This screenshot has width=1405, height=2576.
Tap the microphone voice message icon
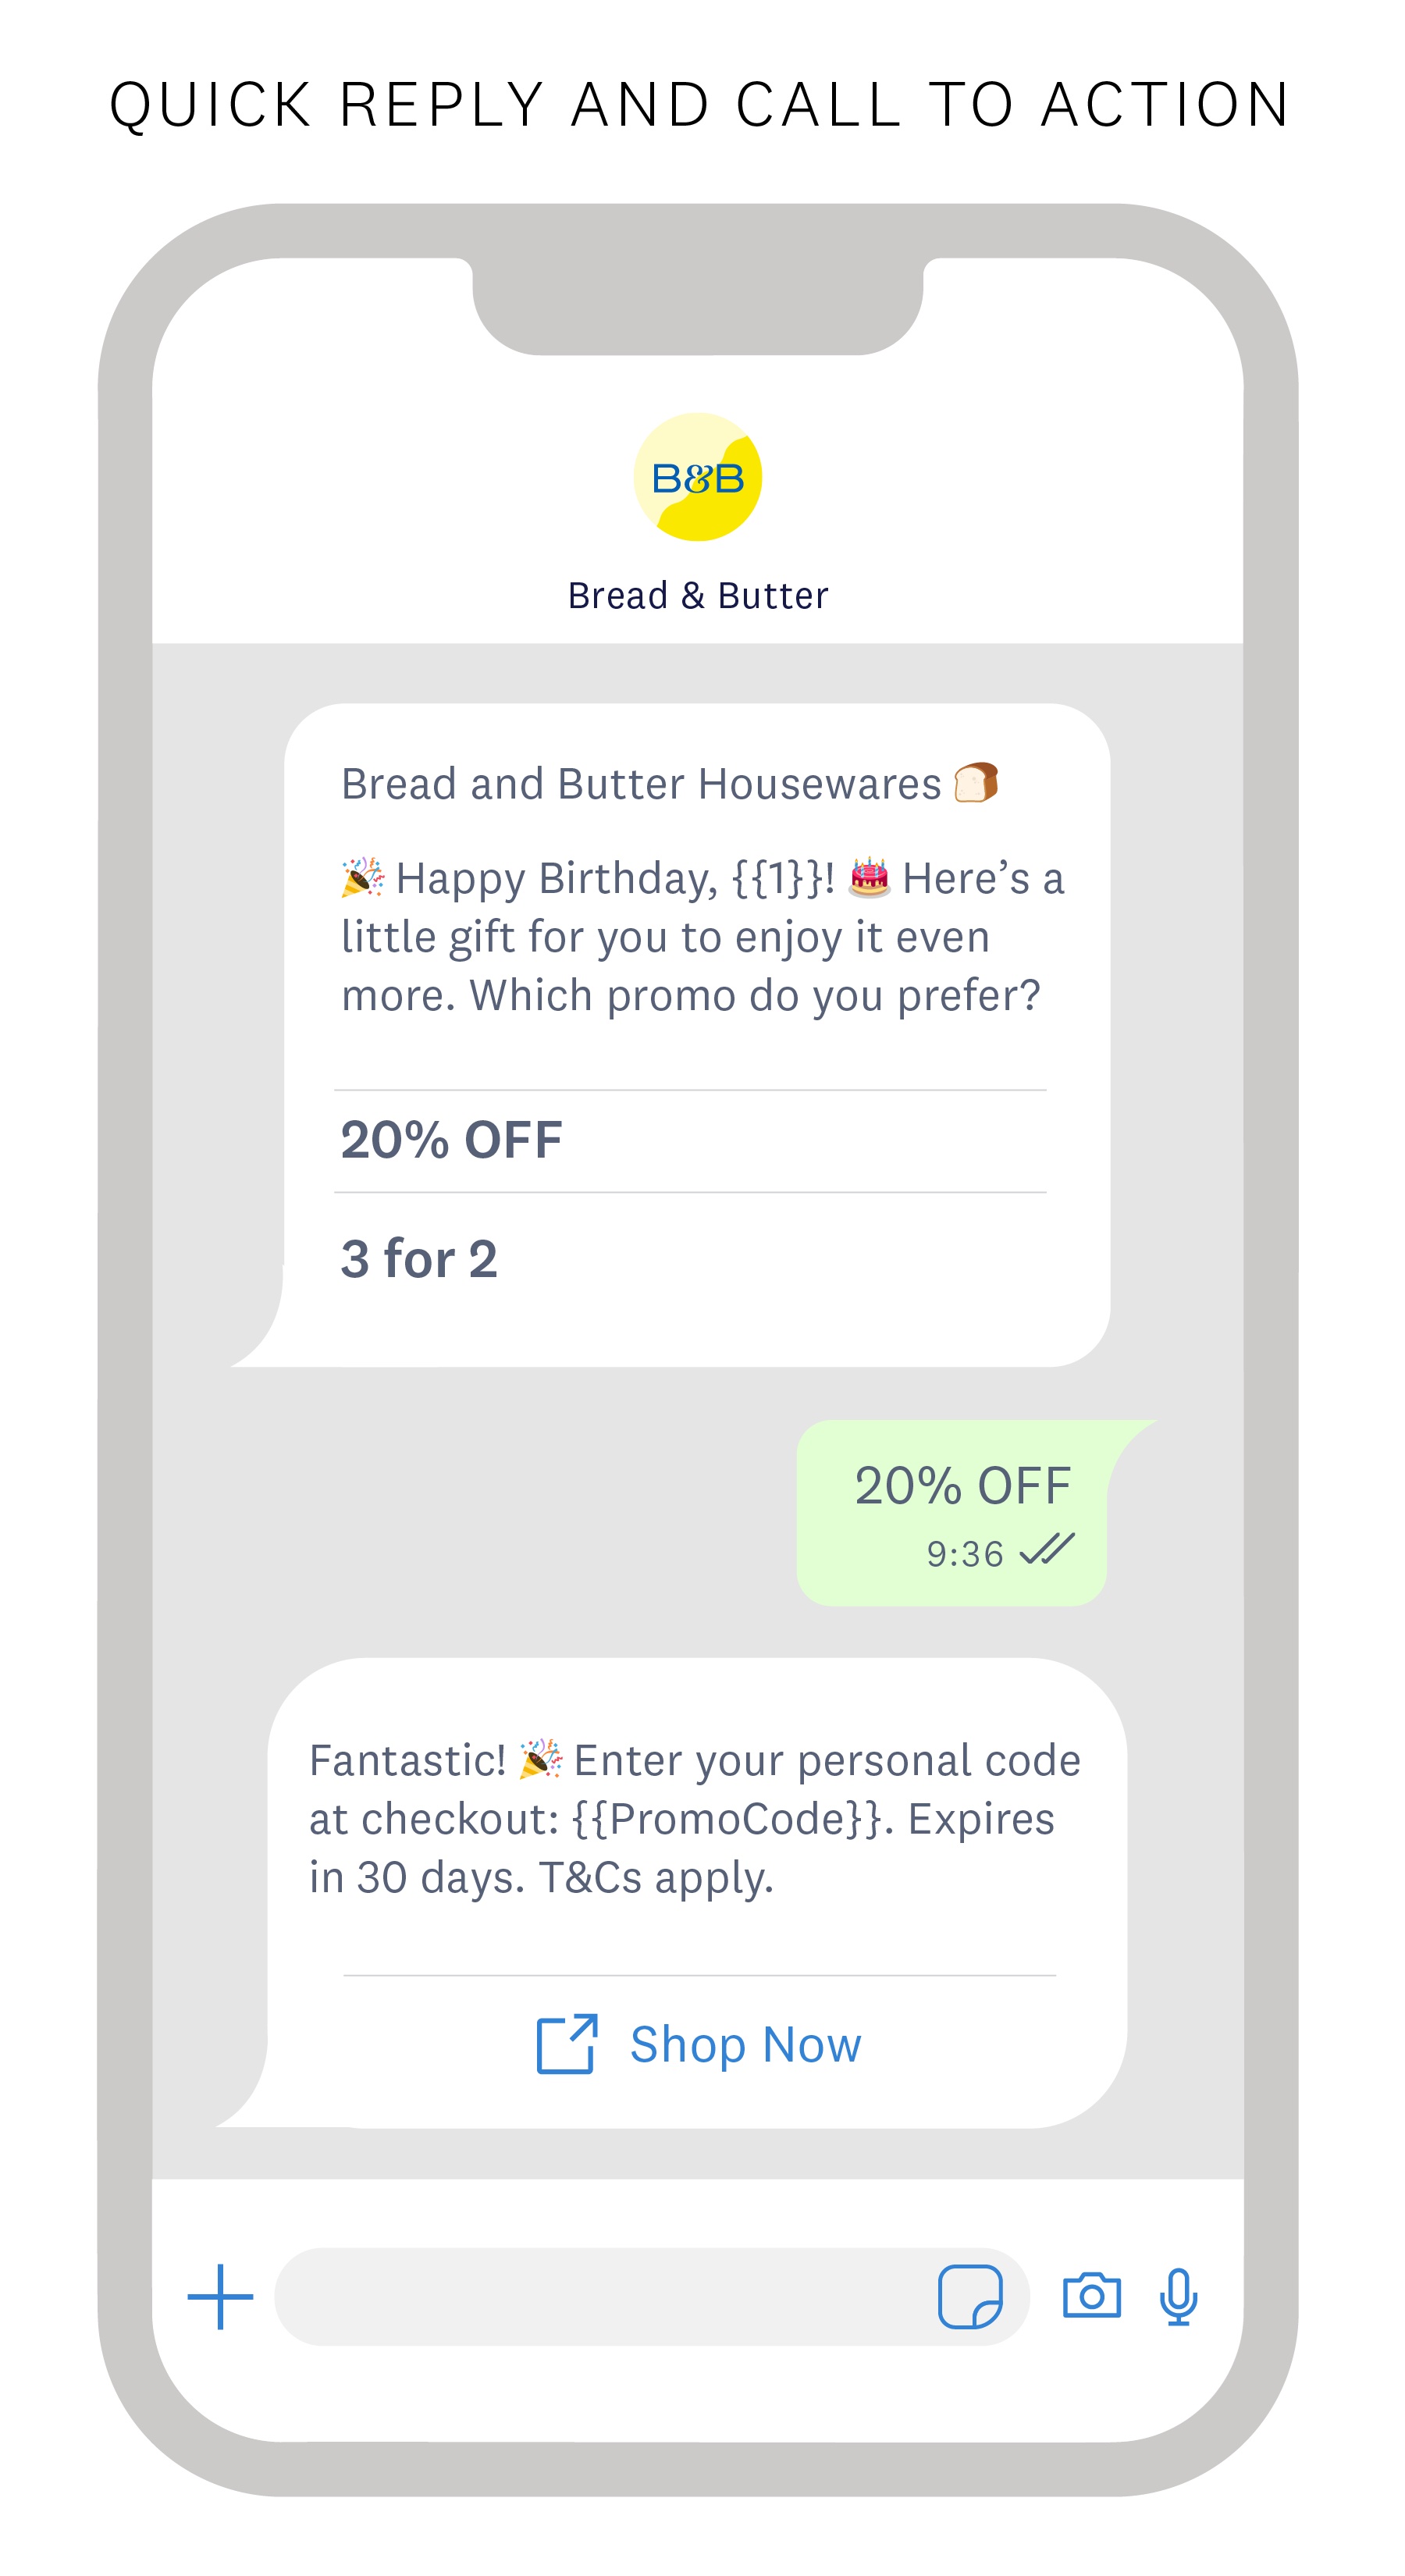coord(1178,2297)
